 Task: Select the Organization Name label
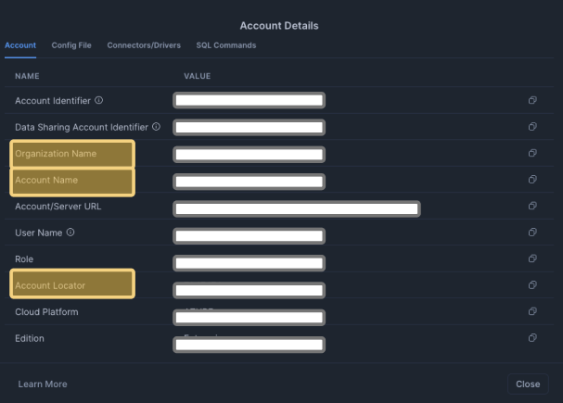pyautogui.click(x=56, y=154)
